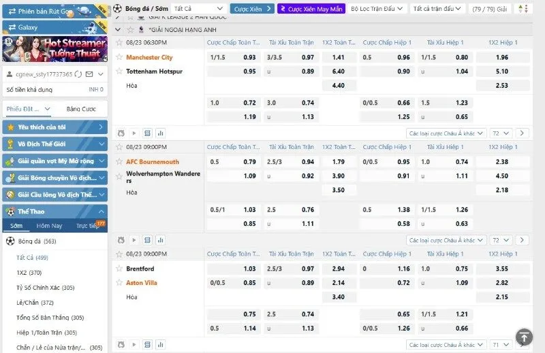Open Tỷ Số Chính Xác (305) link
The width and height of the screenshot is (545, 353).
(46, 288)
